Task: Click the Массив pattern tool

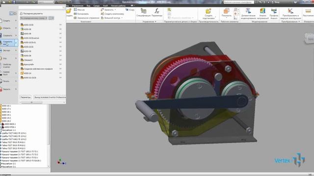Action: pyautogui.click(x=79, y=10)
